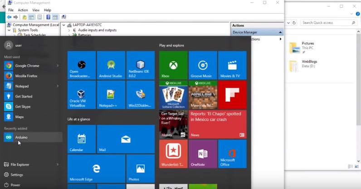Open the Win32DiskImager tile
The width and height of the screenshot is (361, 189).
pyautogui.click(x=141, y=94)
